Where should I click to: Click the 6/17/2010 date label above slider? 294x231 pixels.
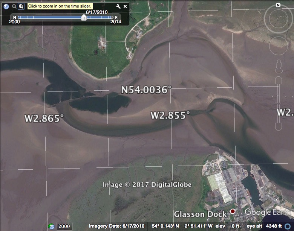pos(97,12)
